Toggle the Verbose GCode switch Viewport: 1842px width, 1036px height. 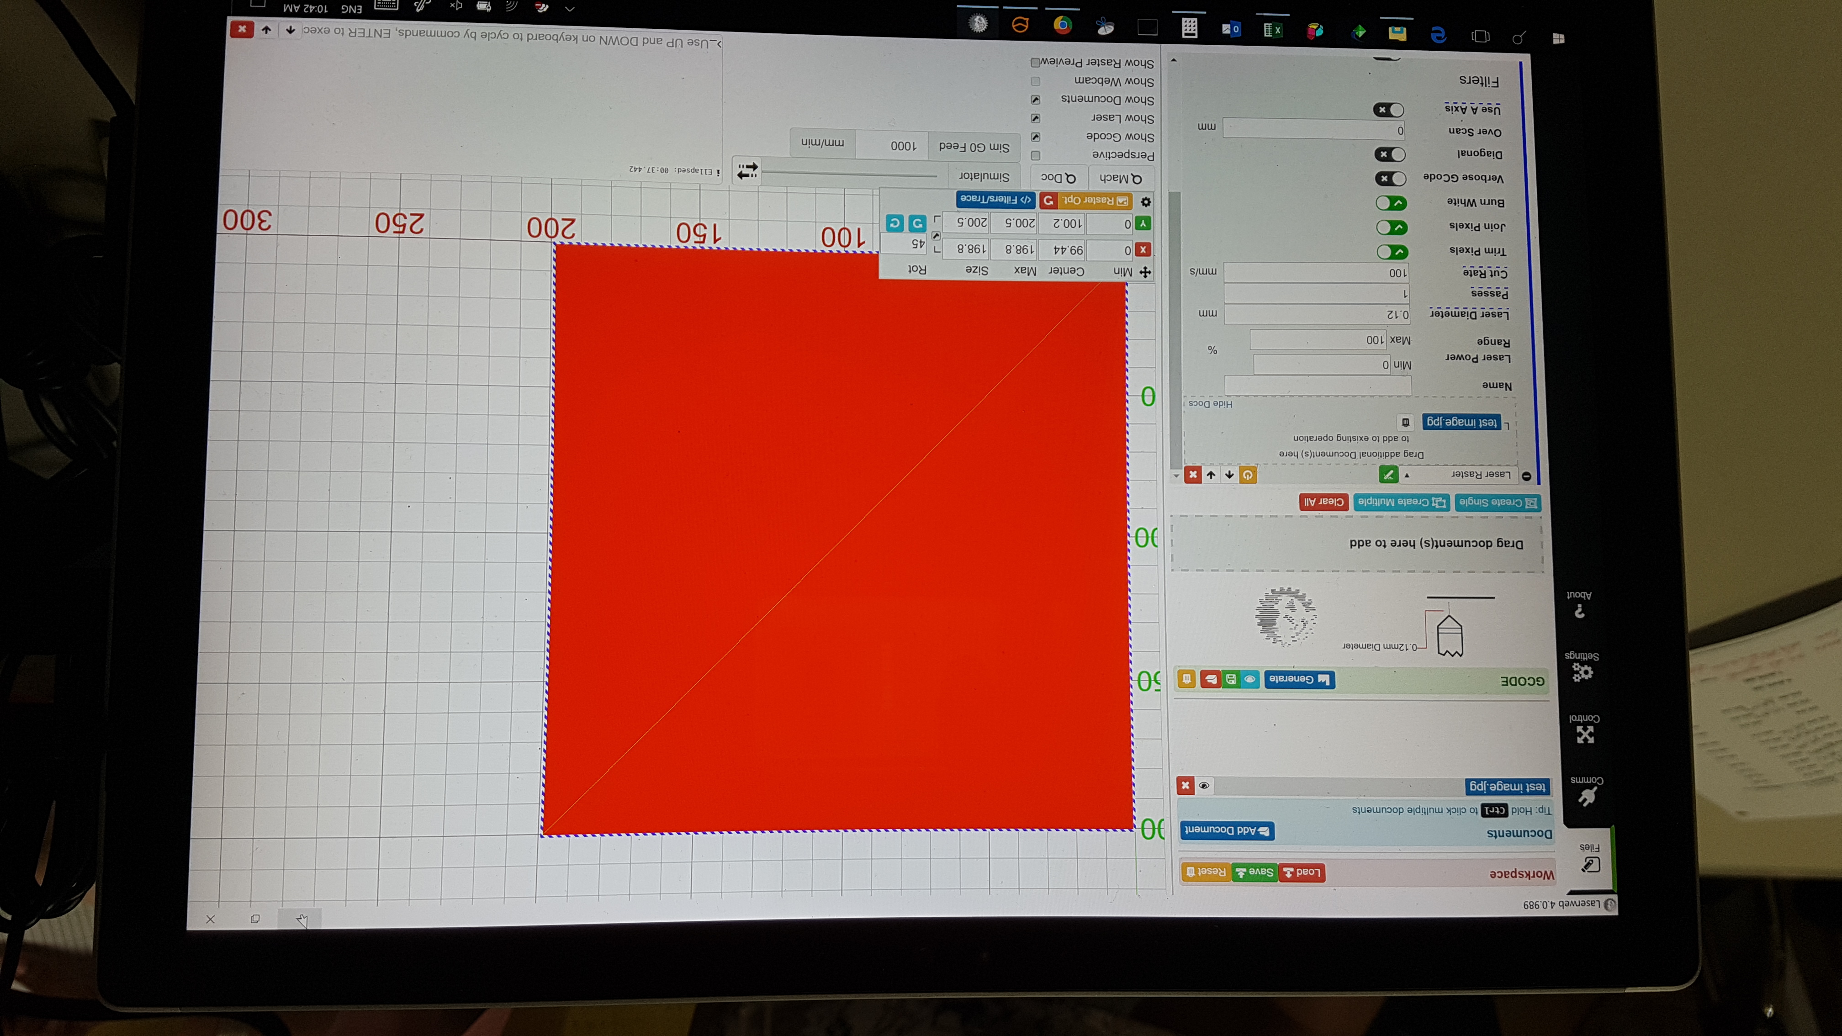click(1390, 179)
